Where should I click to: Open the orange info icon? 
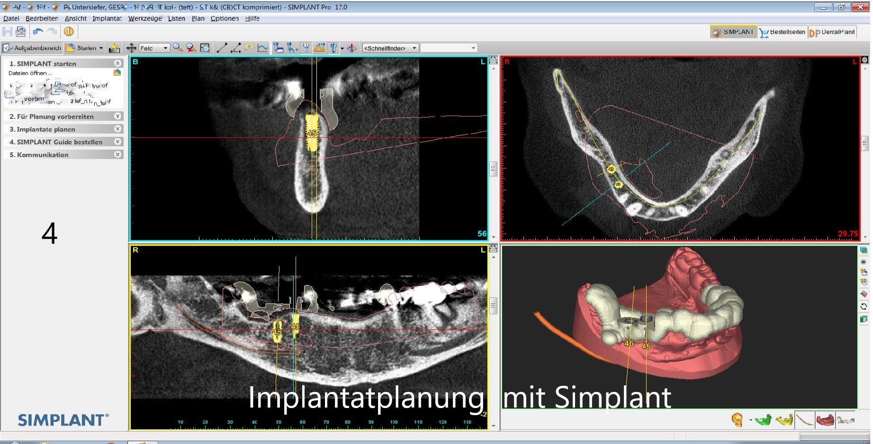(x=69, y=32)
